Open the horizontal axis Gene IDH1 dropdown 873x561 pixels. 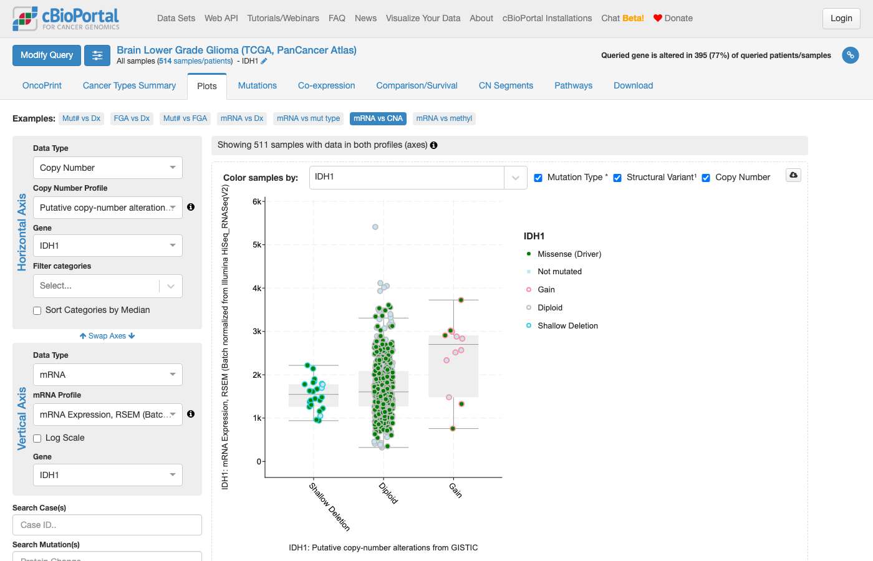pos(108,246)
